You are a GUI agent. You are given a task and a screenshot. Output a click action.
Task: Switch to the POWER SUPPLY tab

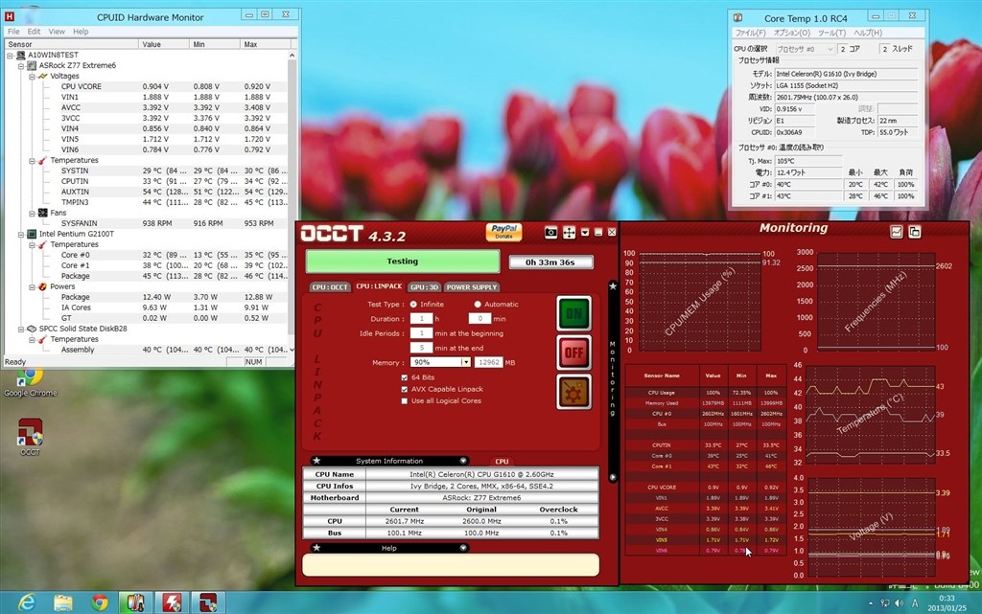tap(472, 287)
